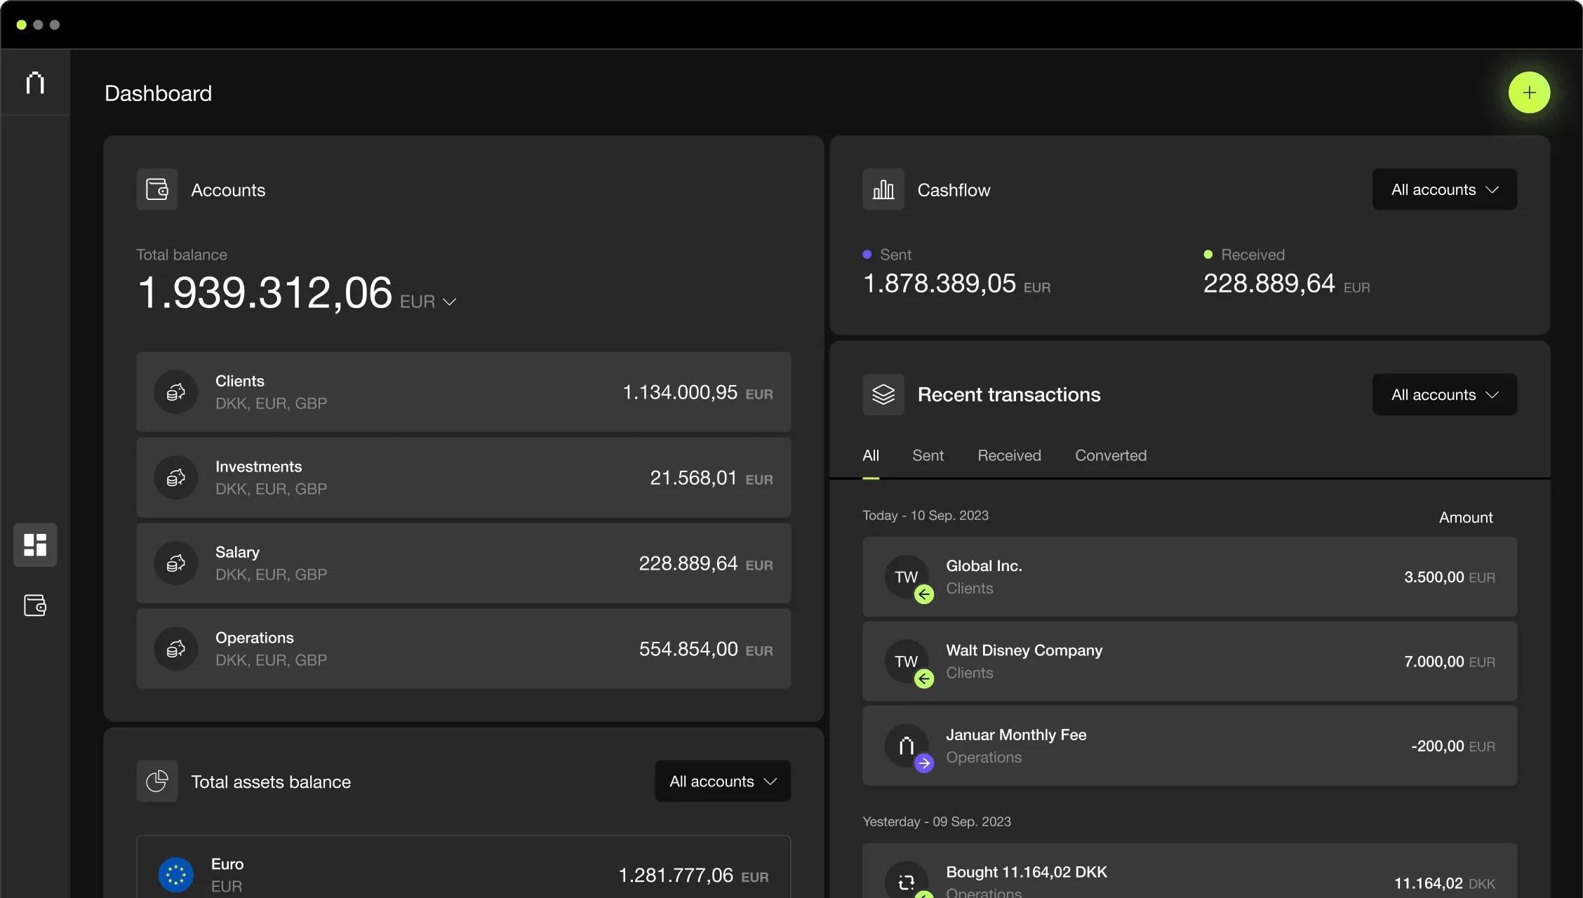Click the Cashflow bar chart icon
This screenshot has height=898, width=1583.
point(883,189)
